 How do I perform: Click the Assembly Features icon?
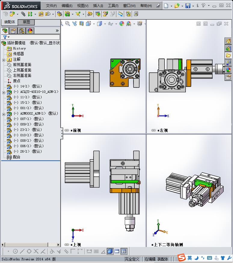point(67,14)
